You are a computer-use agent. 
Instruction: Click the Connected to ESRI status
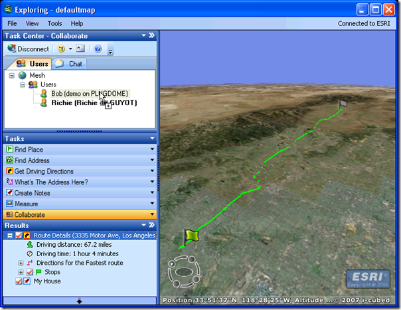click(x=364, y=23)
